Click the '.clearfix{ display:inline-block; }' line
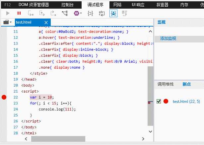Image resolution: width=204 pixels, height=145 pixels. click(76, 49)
